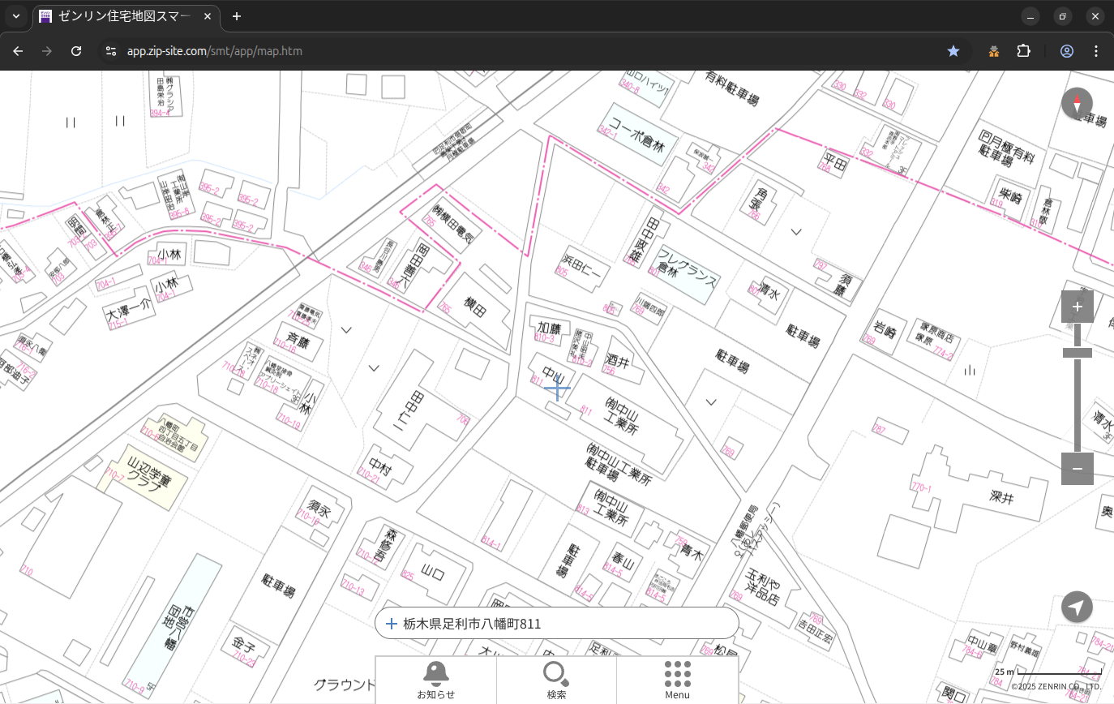Open notifications with the bell icon
1114x704 pixels.
(x=435, y=679)
